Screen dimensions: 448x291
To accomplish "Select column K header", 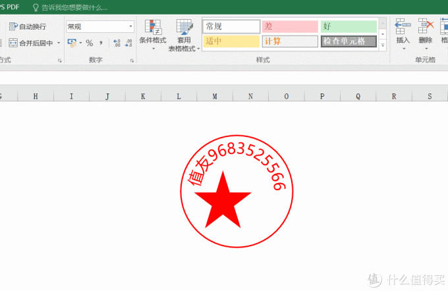I will [x=143, y=96].
